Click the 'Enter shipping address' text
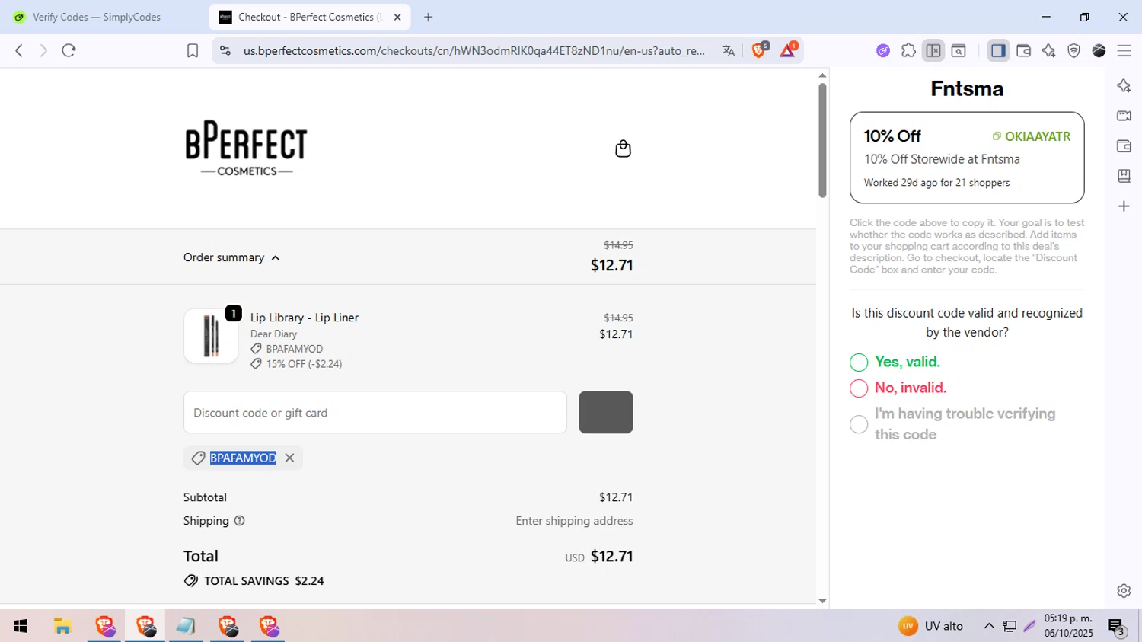 (x=574, y=521)
